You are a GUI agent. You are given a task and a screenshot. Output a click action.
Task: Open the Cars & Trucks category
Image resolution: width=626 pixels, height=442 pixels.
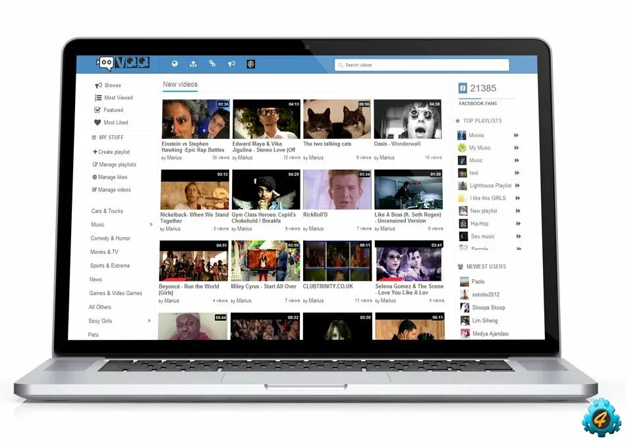click(x=107, y=211)
